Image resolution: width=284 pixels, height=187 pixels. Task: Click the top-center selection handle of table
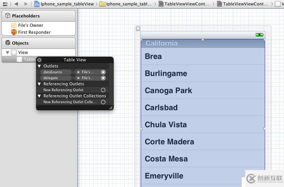203,40
